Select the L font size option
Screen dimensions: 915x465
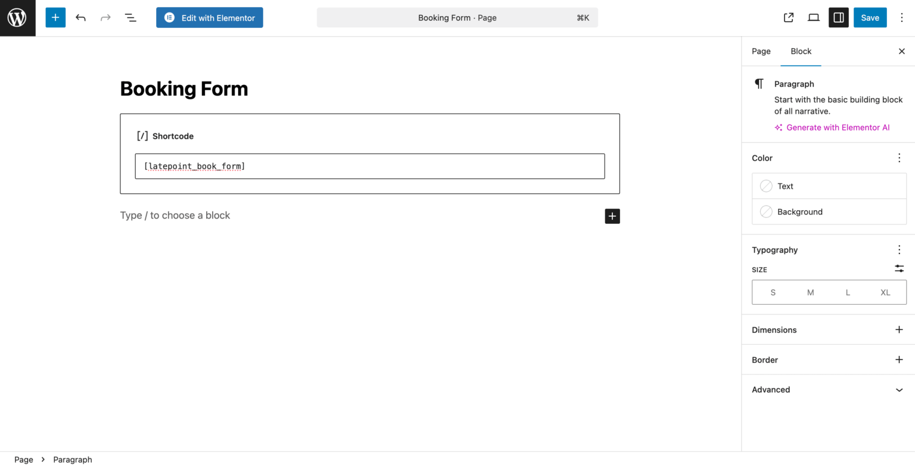(848, 292)
